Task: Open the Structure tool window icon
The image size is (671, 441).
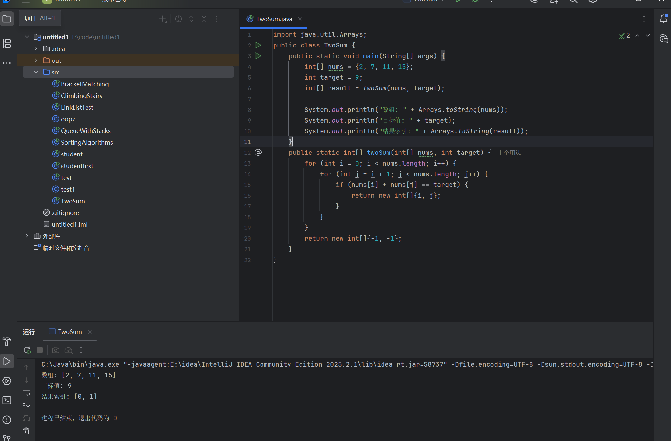Action: coord(7,44)
